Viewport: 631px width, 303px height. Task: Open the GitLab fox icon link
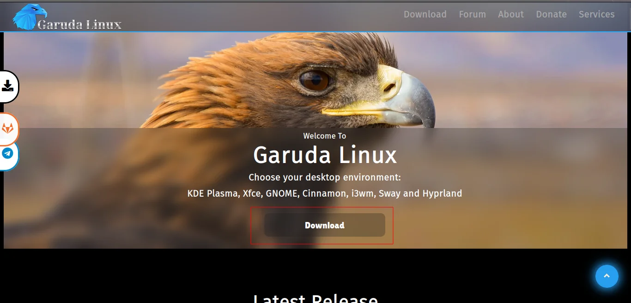8,129
